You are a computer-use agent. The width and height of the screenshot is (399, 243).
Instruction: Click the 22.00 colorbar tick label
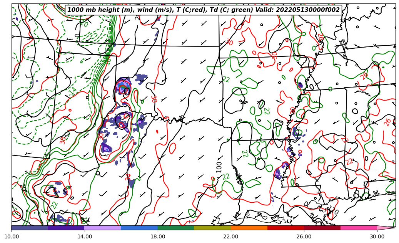tap(231, 236)
